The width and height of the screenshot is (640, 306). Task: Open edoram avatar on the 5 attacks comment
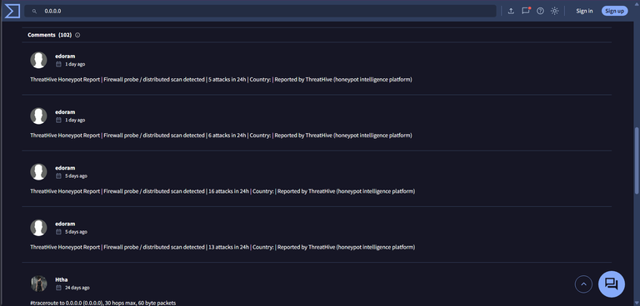pyautogui.click(x=39, y=61)
